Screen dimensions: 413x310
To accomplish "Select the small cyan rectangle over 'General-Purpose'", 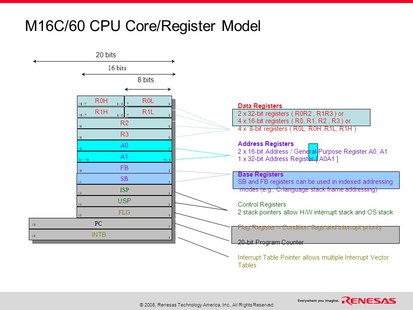I will [x=313, y=152].
